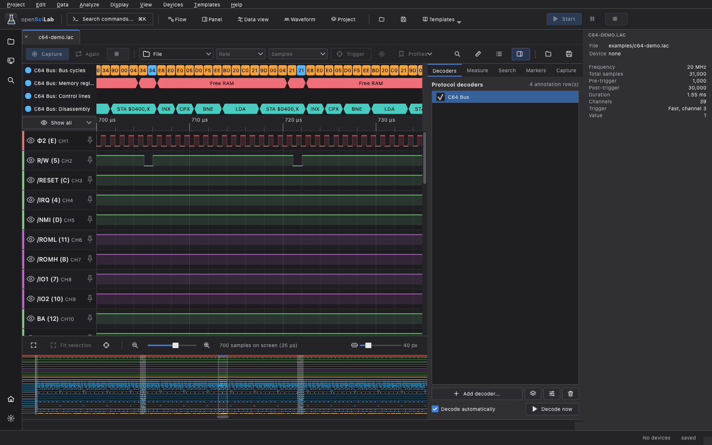
Task: Expand the Samples dropdown
Action: point(298,54)
